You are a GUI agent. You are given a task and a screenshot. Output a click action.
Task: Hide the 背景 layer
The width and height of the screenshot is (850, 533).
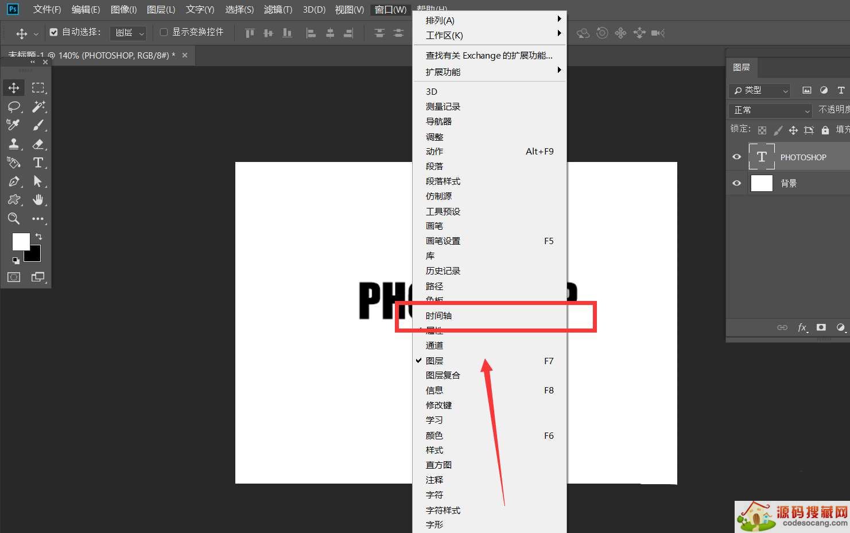point(737,183)
